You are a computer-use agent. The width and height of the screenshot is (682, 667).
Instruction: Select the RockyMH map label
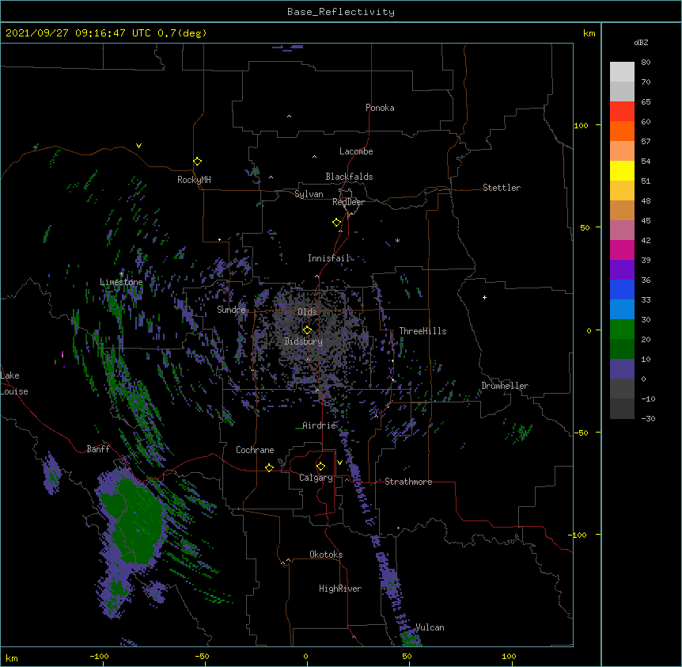[194, 180]
